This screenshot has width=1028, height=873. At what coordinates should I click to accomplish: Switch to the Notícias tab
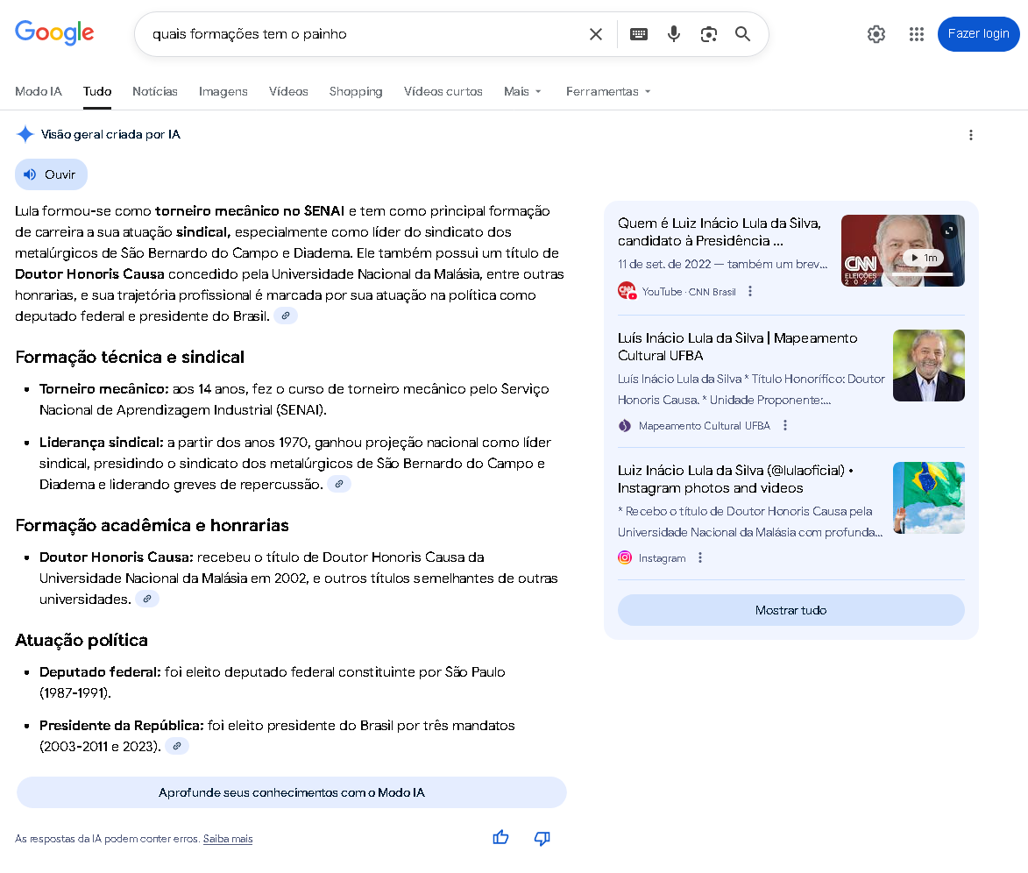(x=155, y=91)
